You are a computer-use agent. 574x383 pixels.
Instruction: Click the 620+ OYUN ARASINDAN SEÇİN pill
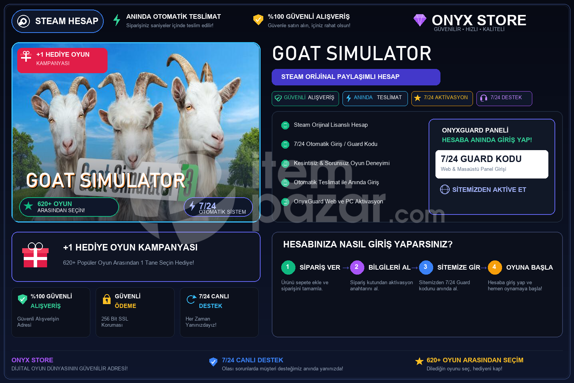69,207
